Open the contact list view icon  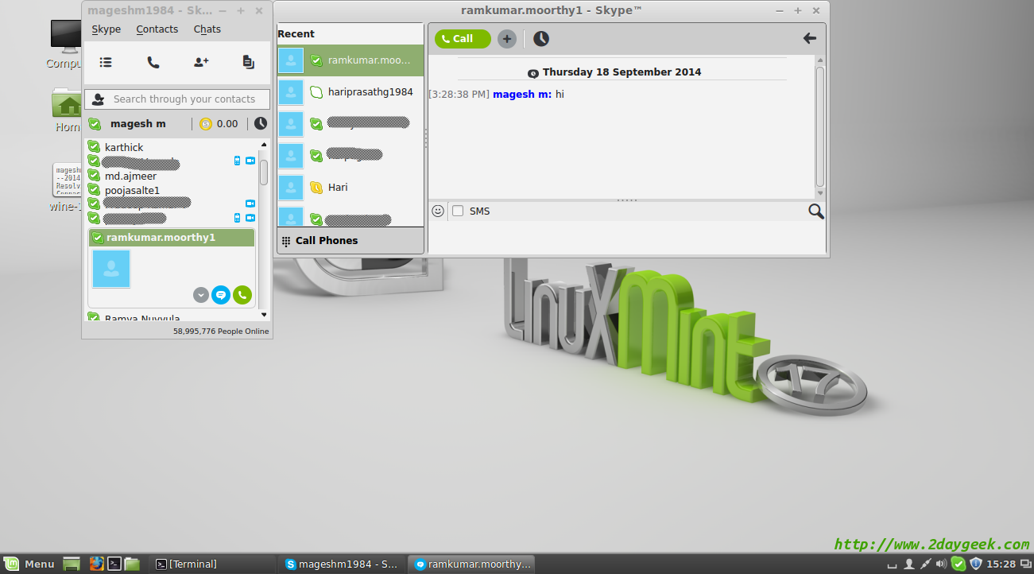coord(106,62)
